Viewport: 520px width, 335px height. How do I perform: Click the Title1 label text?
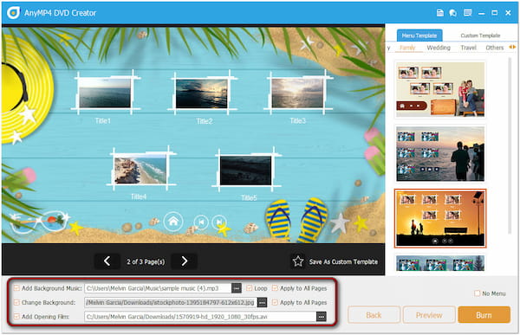103,121
